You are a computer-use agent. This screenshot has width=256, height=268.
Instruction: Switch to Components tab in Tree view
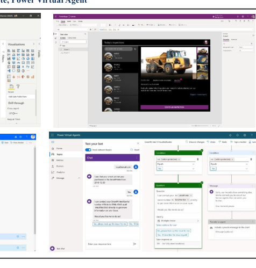tap(72, 38)
